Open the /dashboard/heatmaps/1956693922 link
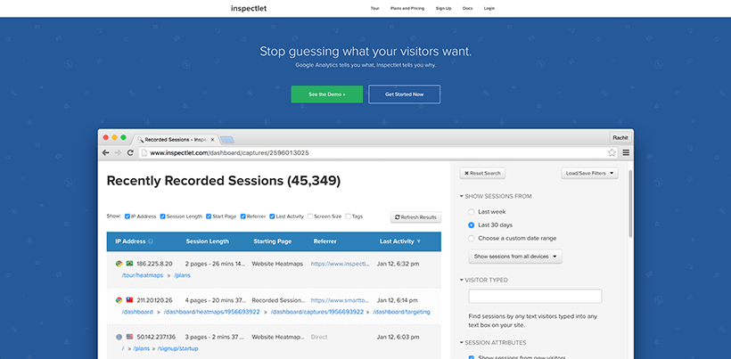 click(211, 312)
